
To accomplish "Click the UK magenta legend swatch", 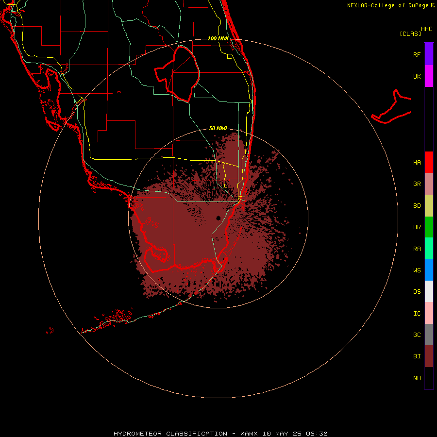I will click(429, 76).
